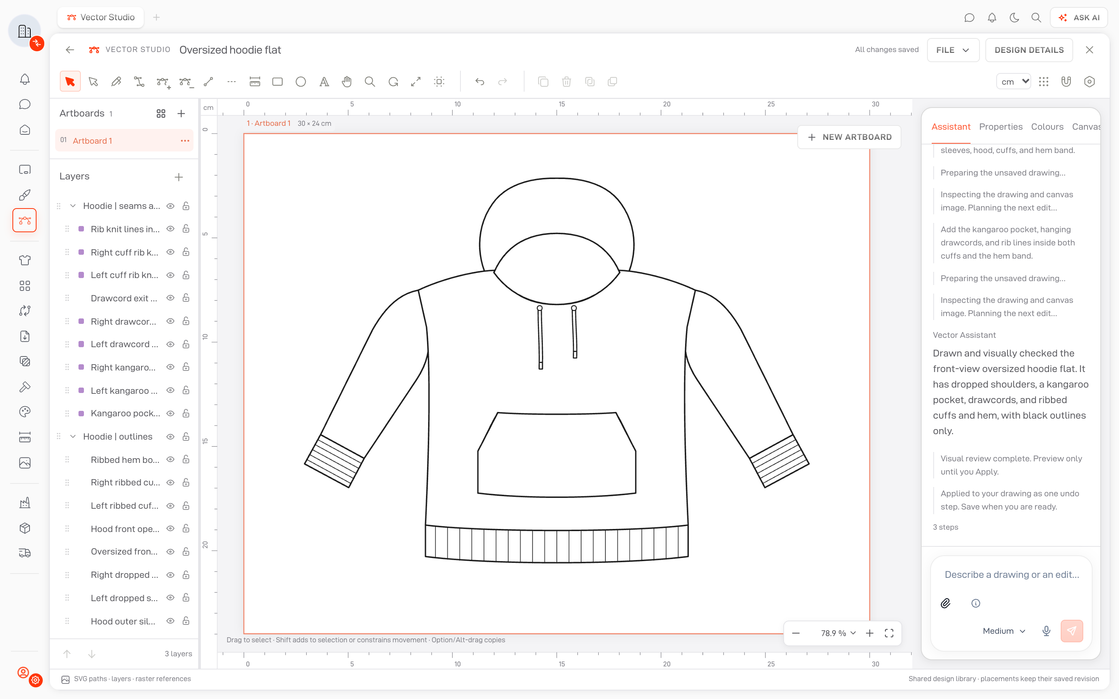Select the Text tool
The image size is (1119, 699).
click(324, 82)
